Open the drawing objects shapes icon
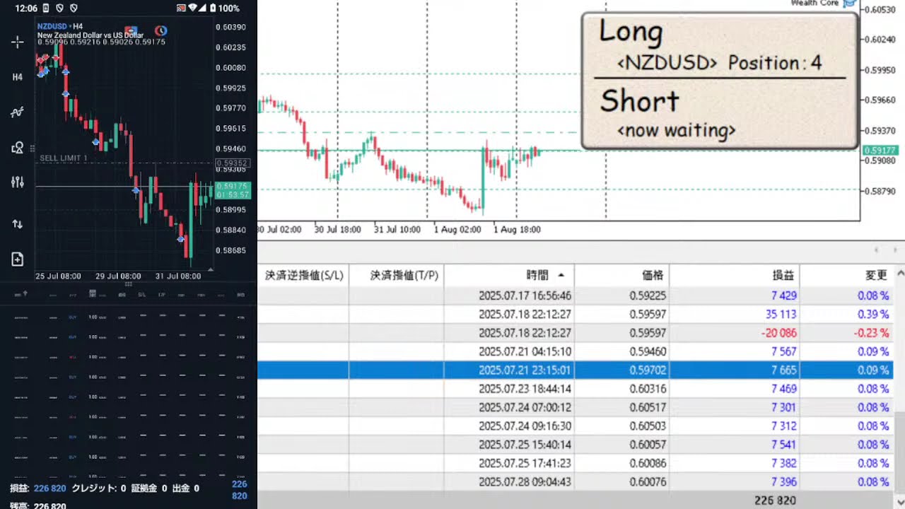905x509 pixels. pyautogui.click(x=18, y=148)
